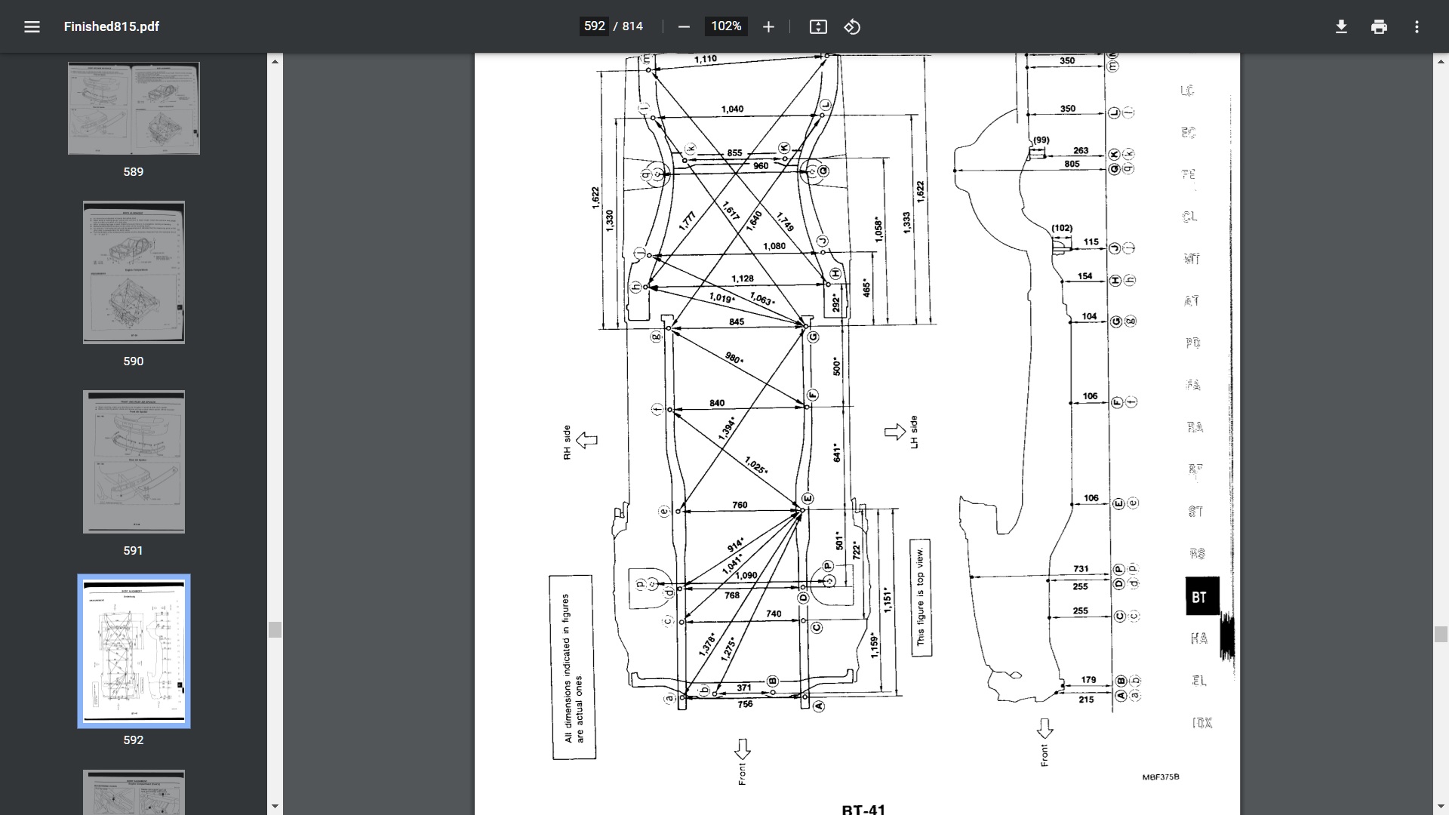
Task: Select the highlighted page 592 thumbnail
Action: 134,651
